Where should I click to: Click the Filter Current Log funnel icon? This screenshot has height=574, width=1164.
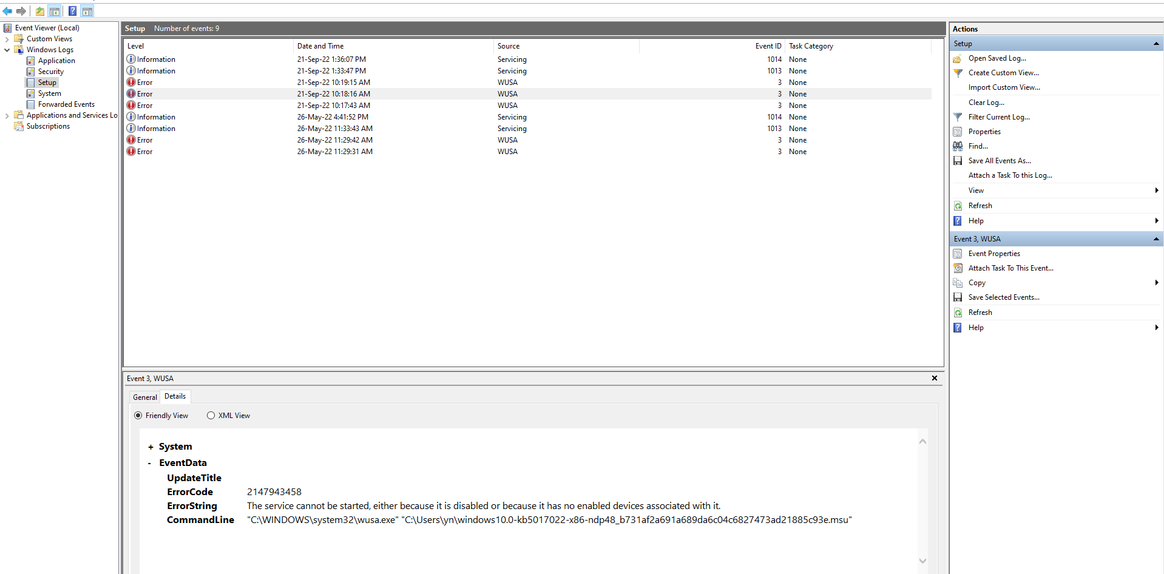(x=958, y=116)
